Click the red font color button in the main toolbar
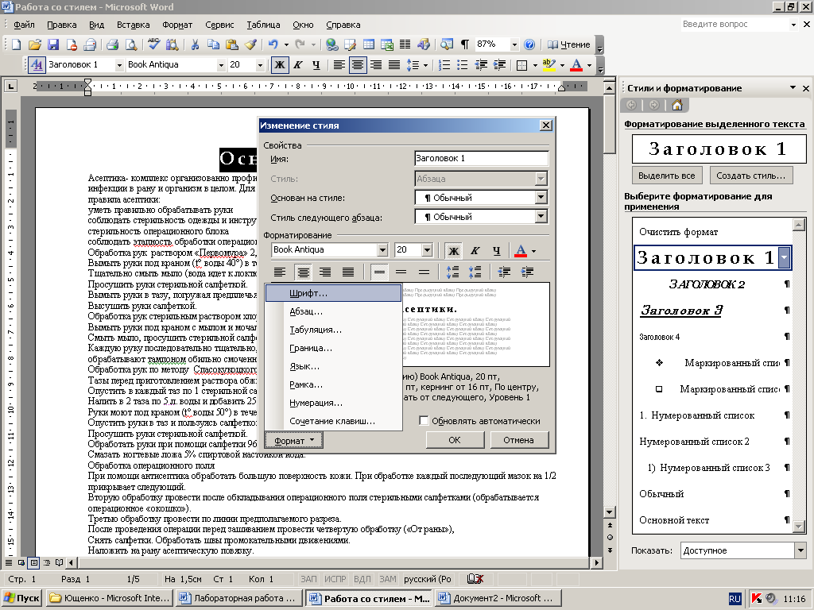The width and height of the screenshot is (814, 610). 576,65
